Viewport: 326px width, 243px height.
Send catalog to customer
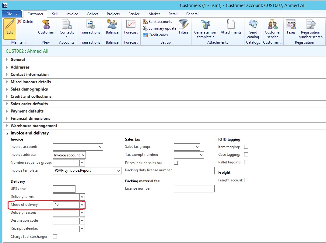point(253,29)
